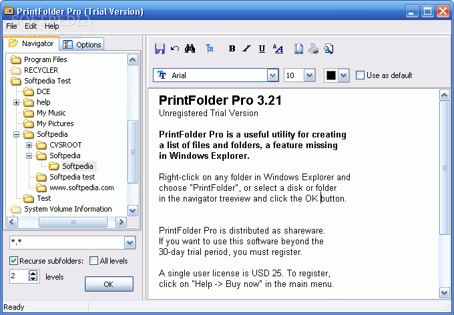
Task: Click the OK button
Action: tap(109, 284)
